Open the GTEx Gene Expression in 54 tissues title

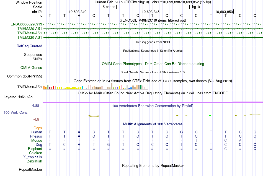153,81
